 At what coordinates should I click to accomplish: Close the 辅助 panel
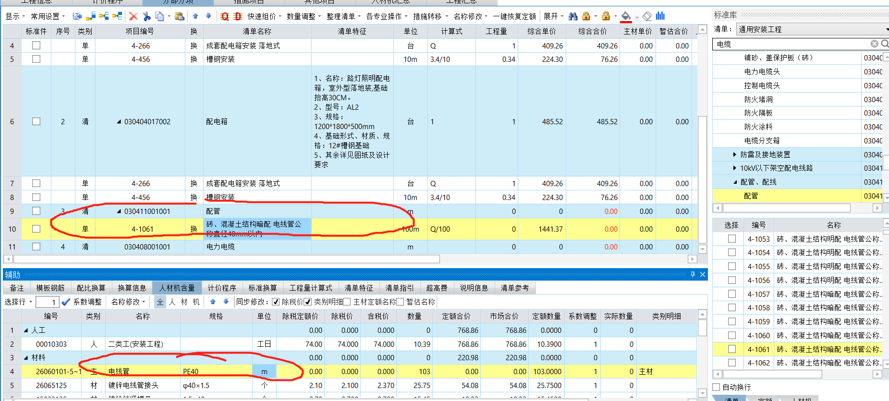click(703, 274)
